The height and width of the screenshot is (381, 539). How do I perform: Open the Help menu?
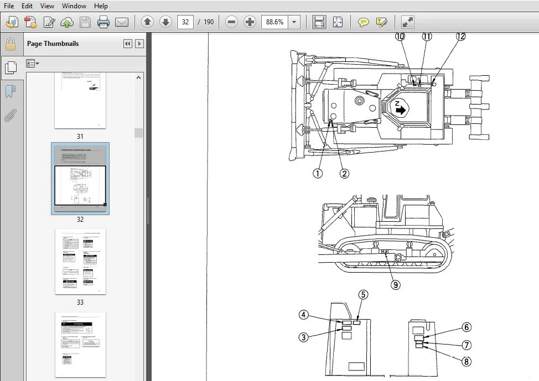pyautogui.click(x=101, y=6)
